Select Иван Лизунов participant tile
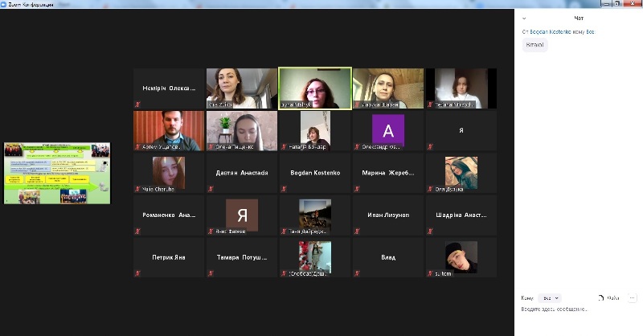Screen dimensions: 643x336 388,215
